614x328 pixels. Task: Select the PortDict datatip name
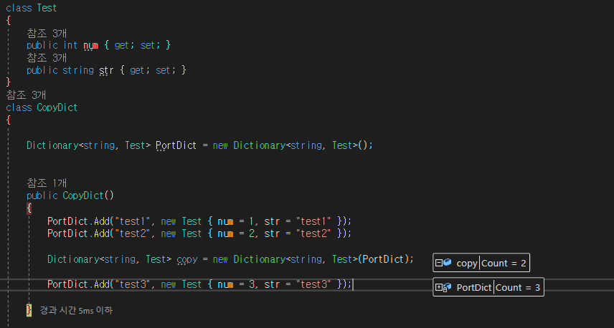click(474, 288)
